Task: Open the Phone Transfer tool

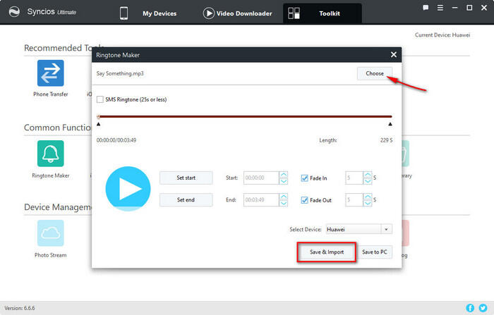Action: point(50,73)
